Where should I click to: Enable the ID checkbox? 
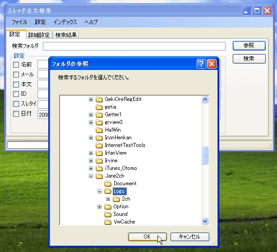click(x=16, y=94)
